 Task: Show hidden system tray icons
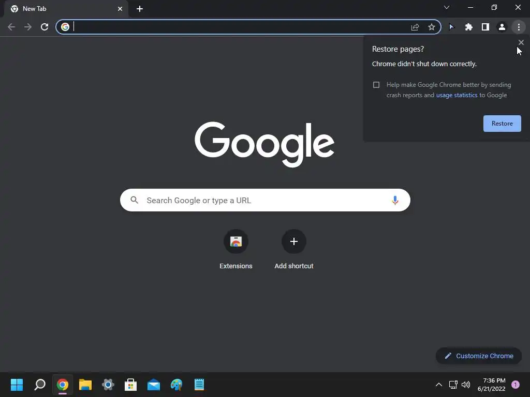439,385
